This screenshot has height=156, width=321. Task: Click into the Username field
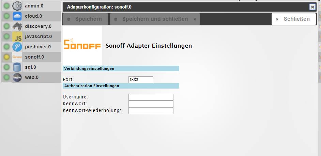point(151,97)
